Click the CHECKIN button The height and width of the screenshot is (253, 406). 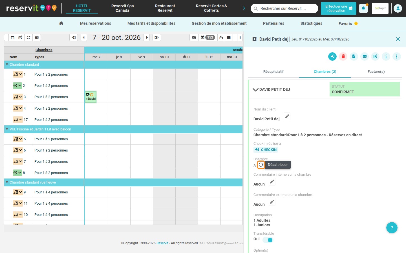pyautogui.click(x=266, y=150)
